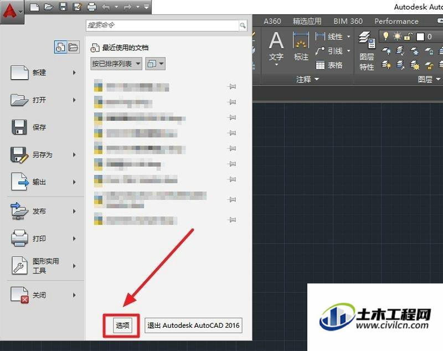Expand the 输出 submenu arrow
The width and height of the screenshot is (443, 351).
74,182
